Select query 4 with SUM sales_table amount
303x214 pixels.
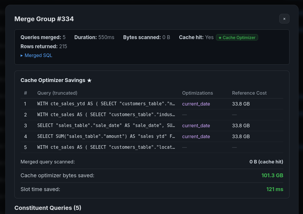[106, 136]
